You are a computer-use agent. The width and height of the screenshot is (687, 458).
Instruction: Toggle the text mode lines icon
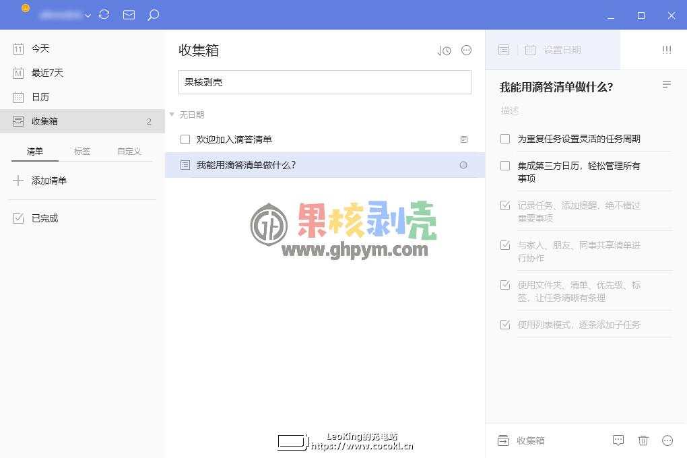(x=666, y=84)
